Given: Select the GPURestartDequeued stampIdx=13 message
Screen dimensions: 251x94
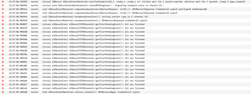Looking at the screenshot, I should (x=95, y=21).
